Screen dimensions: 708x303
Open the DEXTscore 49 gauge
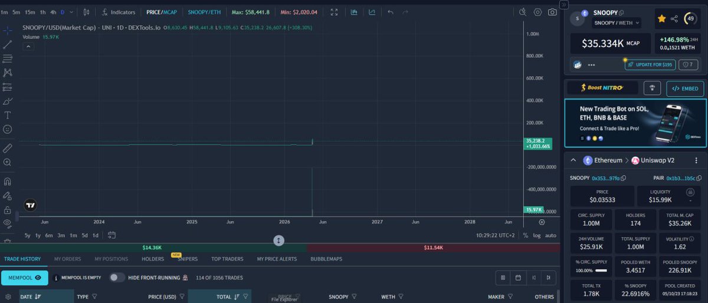691,19
